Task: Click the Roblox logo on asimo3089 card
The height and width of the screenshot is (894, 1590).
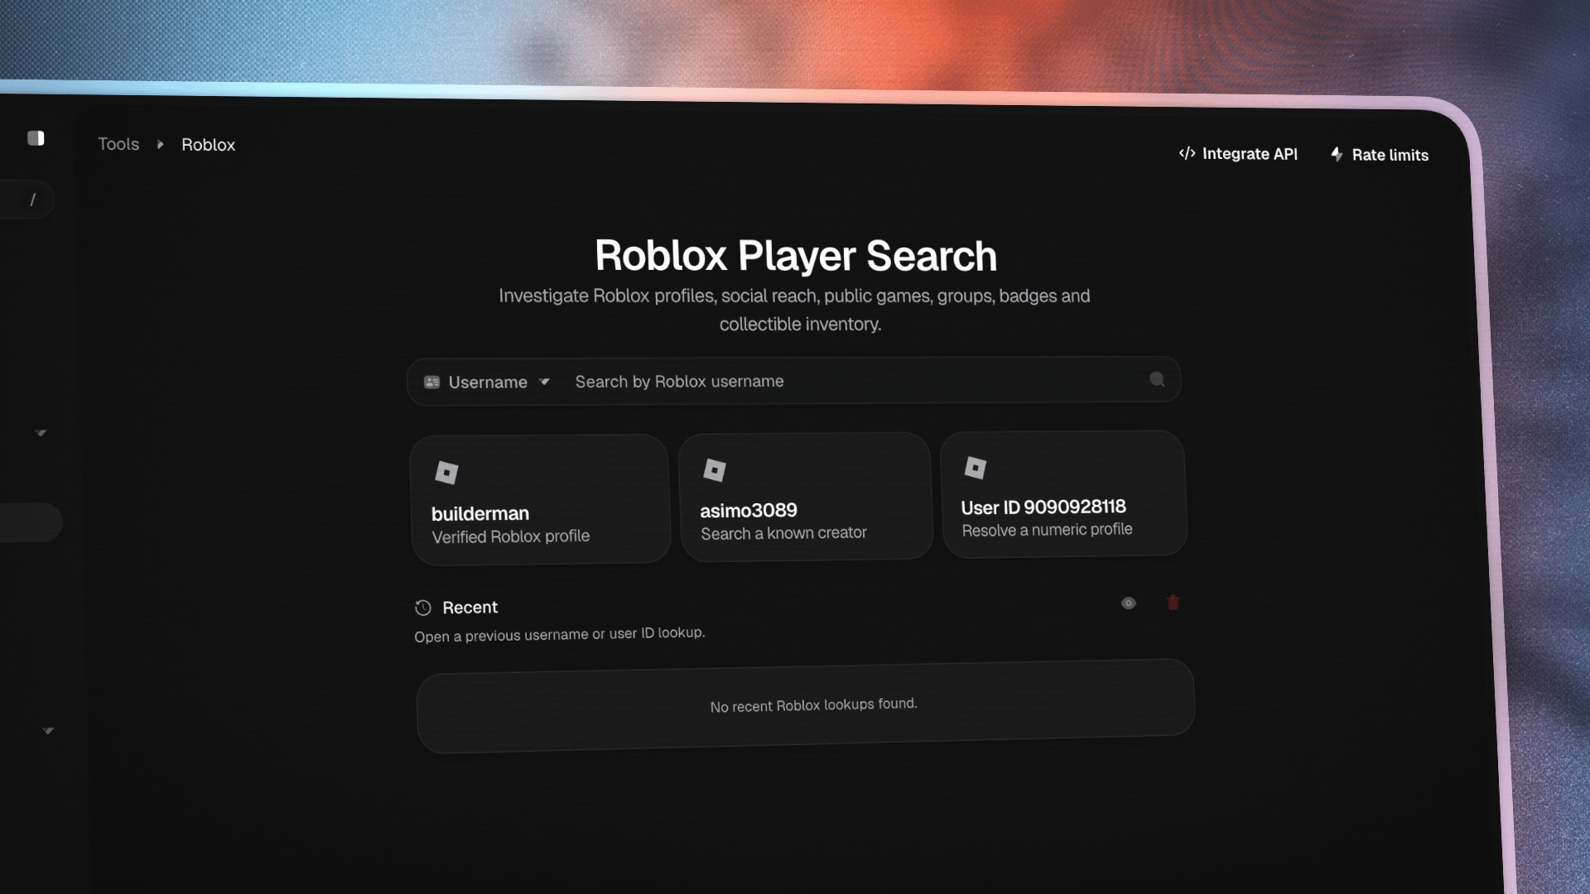Action: (714, 470)
